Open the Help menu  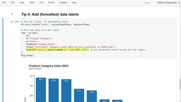coord(74,3)
